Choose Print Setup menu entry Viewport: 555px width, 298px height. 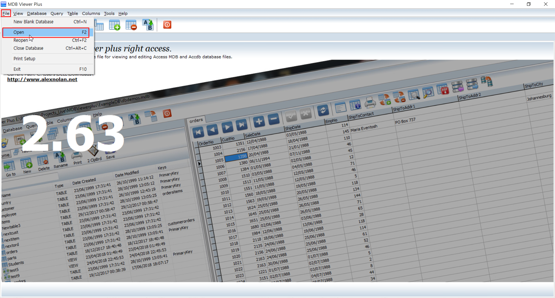pos(48,59)
